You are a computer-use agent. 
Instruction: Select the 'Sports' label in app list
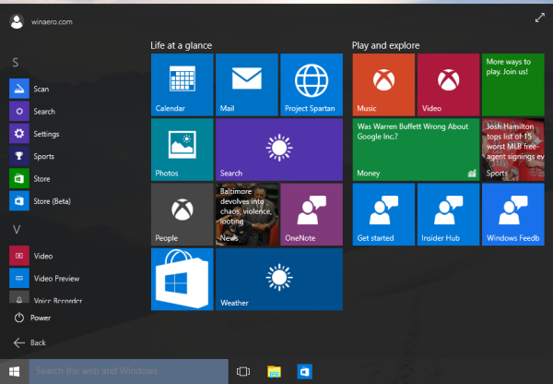click(44, 156)
